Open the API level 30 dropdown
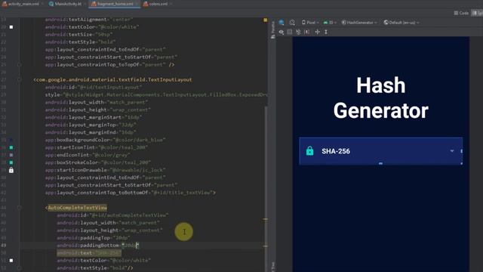 330,23
